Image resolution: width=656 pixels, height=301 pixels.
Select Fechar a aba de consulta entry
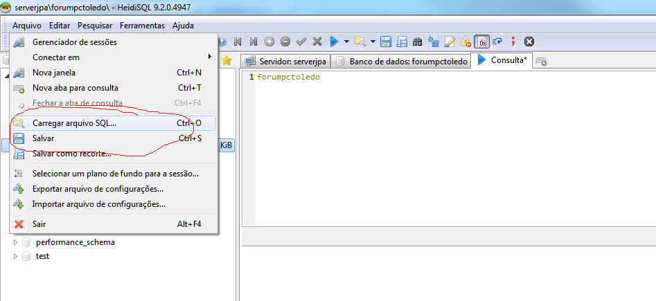coord(113,103)
